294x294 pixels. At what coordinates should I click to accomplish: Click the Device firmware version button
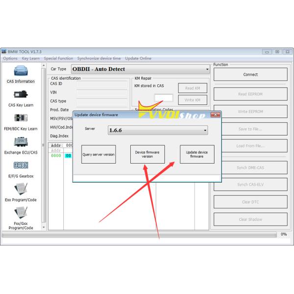pos(147,154)
